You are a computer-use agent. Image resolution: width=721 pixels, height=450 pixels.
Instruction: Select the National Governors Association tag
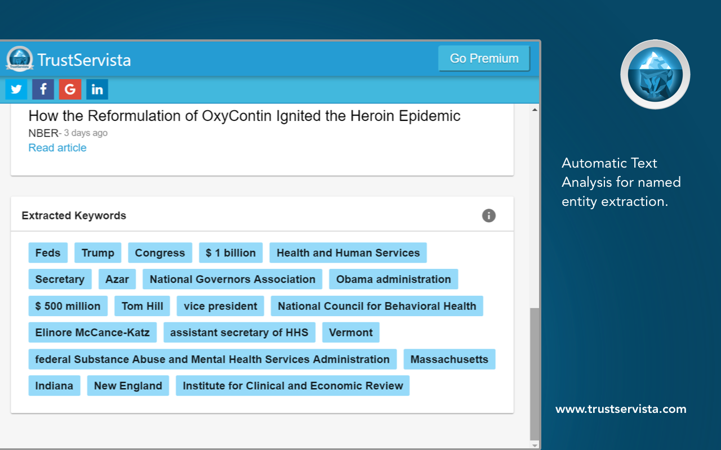click(x=233, y=280)
